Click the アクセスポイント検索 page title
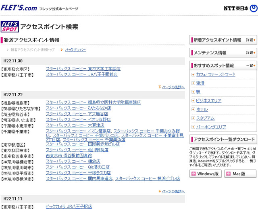 click(x=49, y=27)
